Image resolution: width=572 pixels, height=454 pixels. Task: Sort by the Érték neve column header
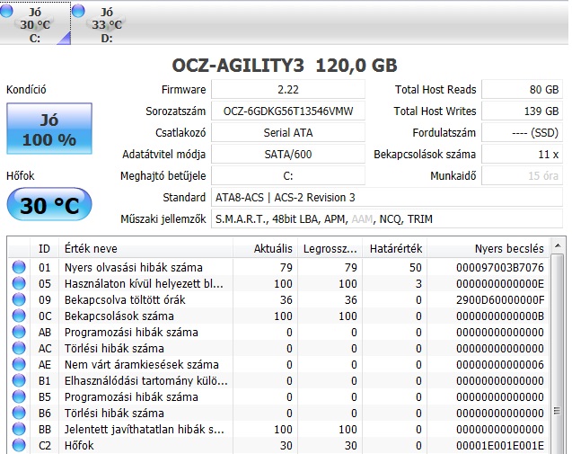coord(145,249)
